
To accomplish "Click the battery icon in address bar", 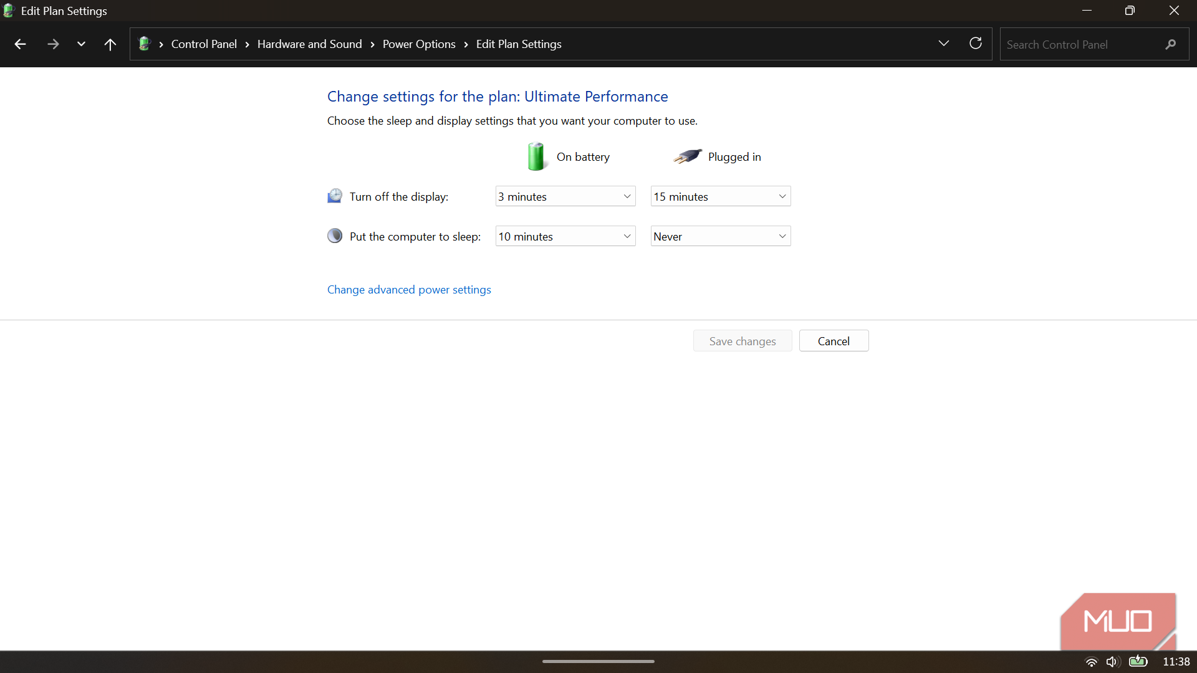I will [145, 44].
